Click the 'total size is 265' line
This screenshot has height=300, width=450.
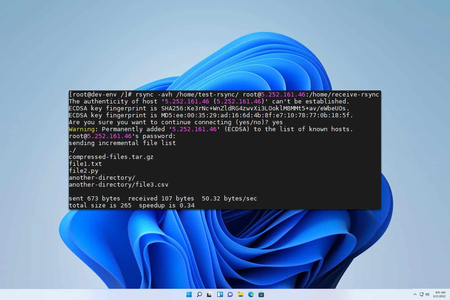(132, 205)
